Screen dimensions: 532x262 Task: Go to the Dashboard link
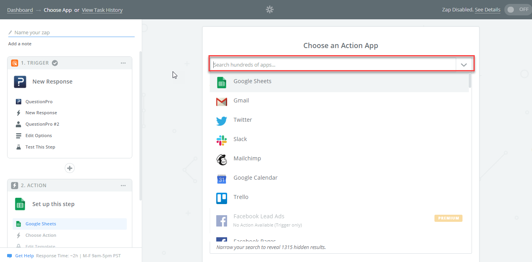point(20,10)
